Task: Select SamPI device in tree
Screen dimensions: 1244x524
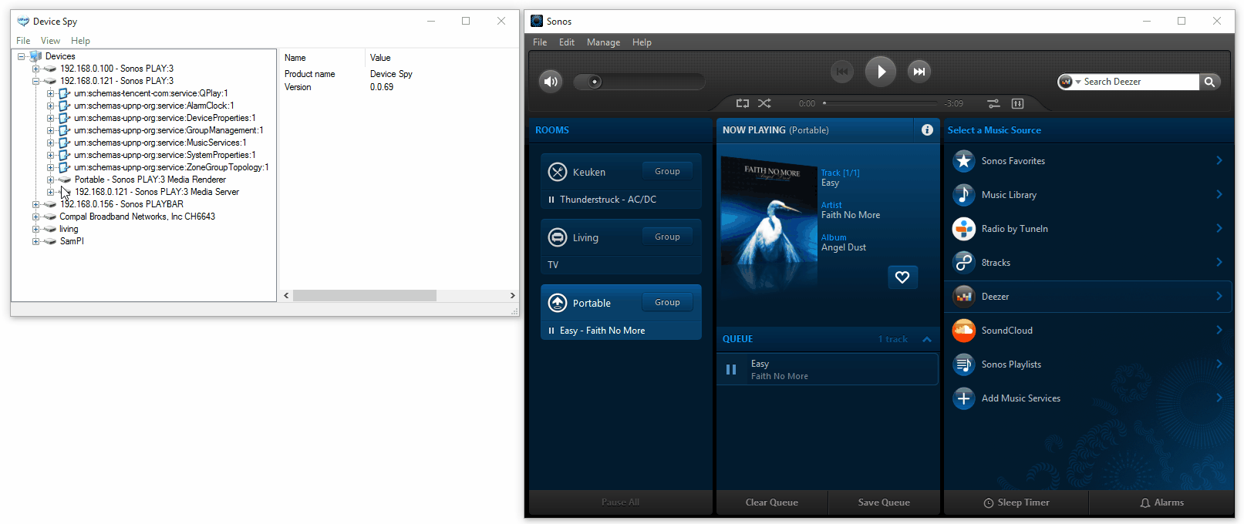Action: (72, 241)
